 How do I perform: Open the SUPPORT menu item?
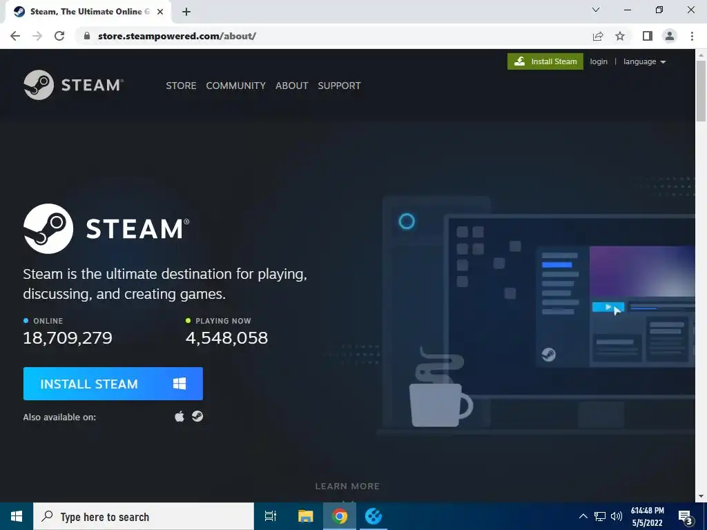(339, 86)
